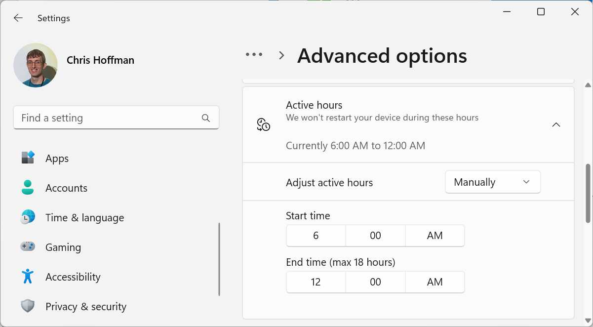Click the Apps icon in sidebar
Viewport: 593px width, 327px height.
point(28,158)
